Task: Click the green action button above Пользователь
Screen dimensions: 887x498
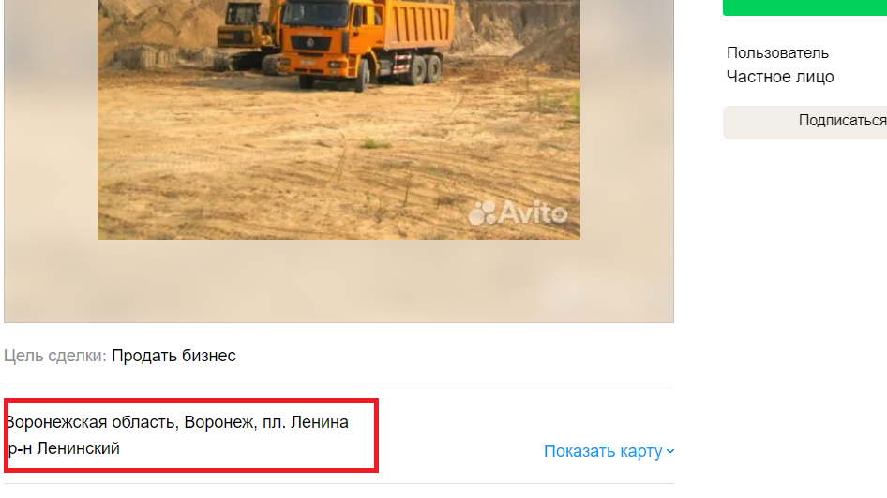Action: click(x=805, y=7)
